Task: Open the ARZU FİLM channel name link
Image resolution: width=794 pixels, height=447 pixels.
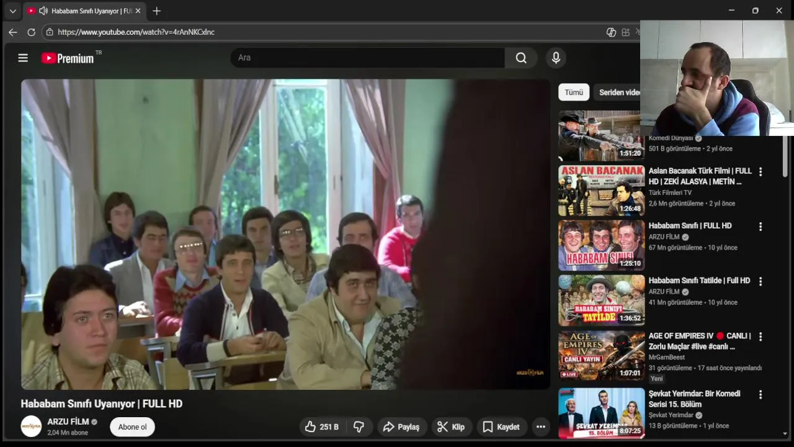Action: tap(68, 422)
